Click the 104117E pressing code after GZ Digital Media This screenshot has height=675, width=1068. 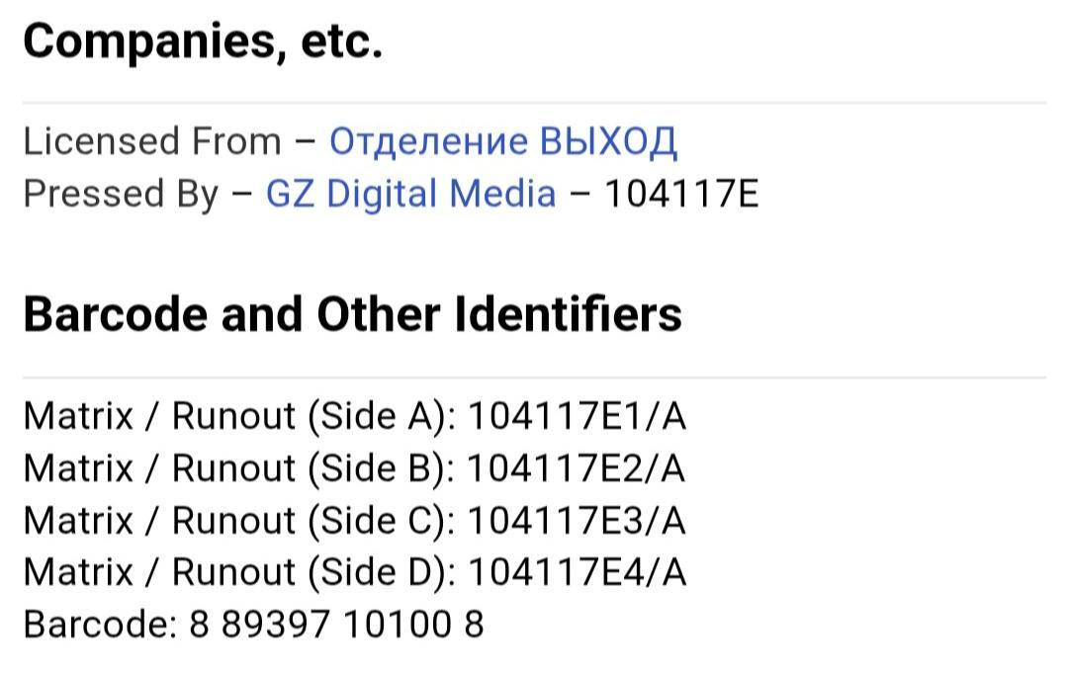[x=680, y=194]
